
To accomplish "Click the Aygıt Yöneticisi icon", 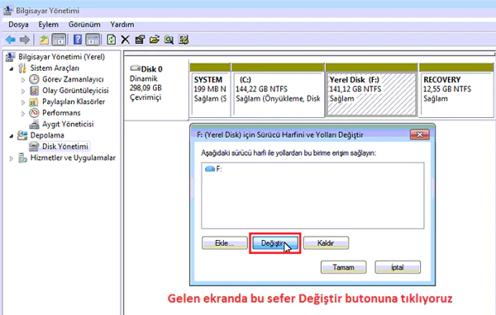I will [x=34, y=124].
